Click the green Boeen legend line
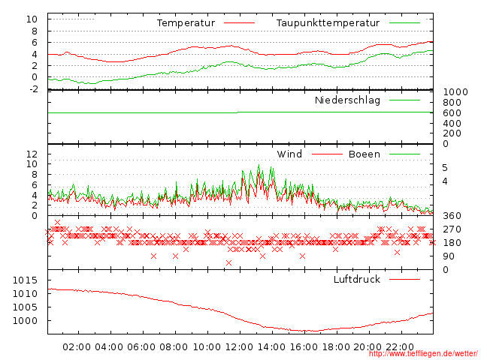The width and height of the screenshot is (481, 360). coord(404,154)
